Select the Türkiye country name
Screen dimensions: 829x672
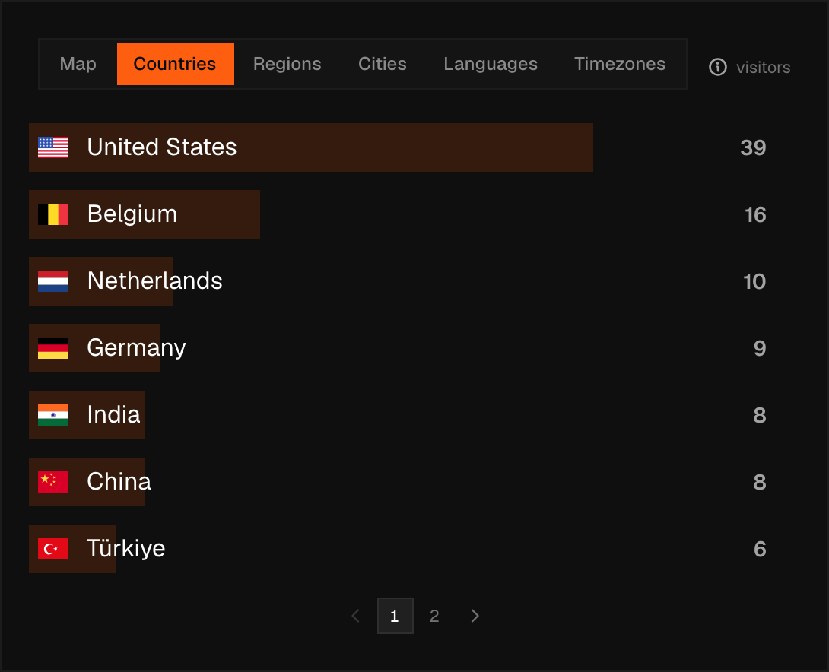(126, 548)
